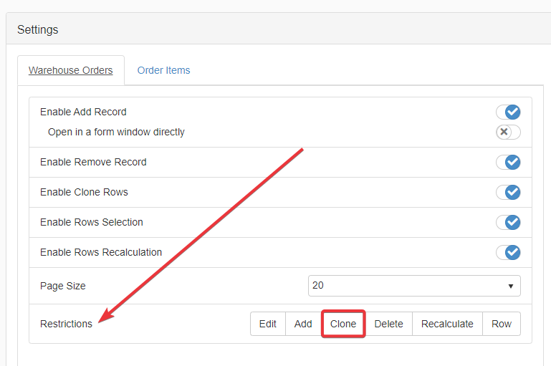Switch off Enable Rows Recalculation

click(x=508, y=252)
